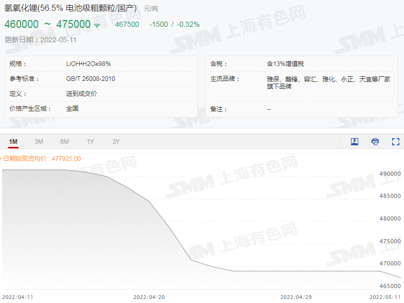Switch chart to 6M range

pyautogui.click(x=64, y=142)
